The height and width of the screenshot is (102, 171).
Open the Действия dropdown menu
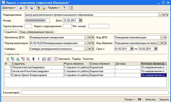pos(9,8)
